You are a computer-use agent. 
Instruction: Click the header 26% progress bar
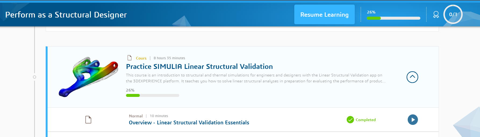393,18
